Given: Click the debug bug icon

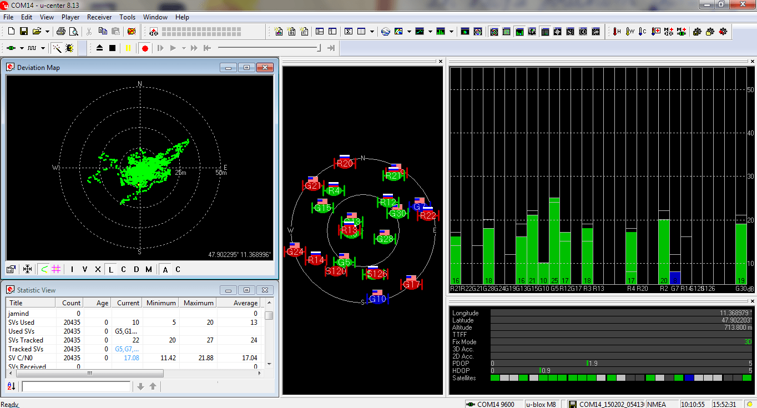Looking at the screenshot, I should [69, 48].
